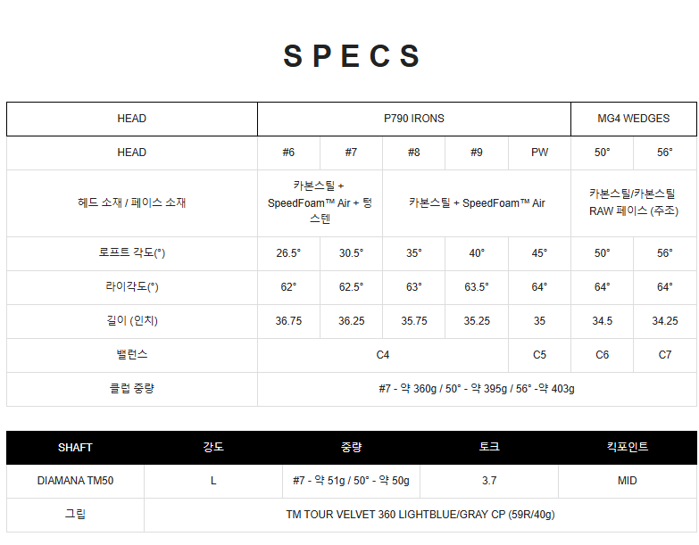This screenshot has height=545, width=699.
Task: Click the SPECS heading
Action: pos(351,56)
